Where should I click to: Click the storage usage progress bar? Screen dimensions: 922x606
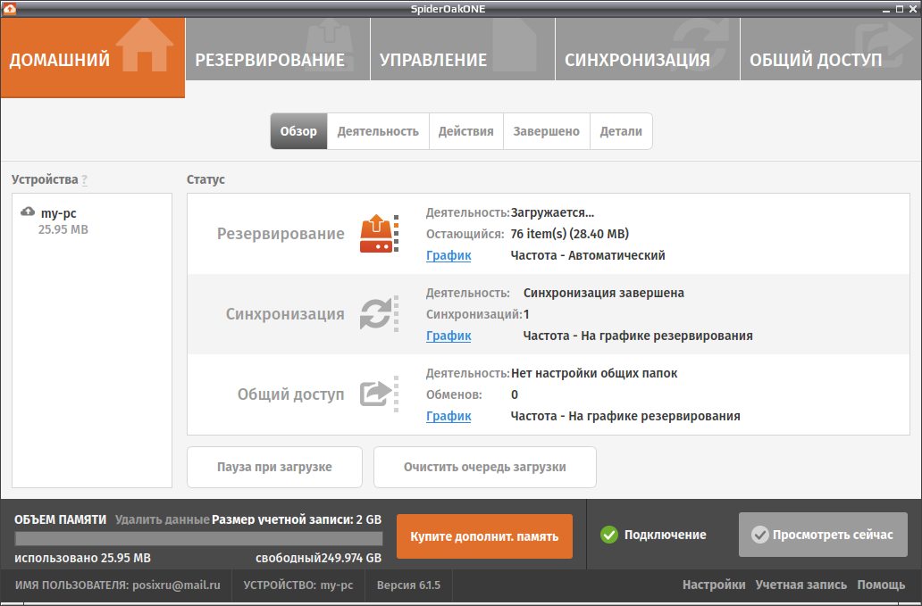[x=198, y=538]
